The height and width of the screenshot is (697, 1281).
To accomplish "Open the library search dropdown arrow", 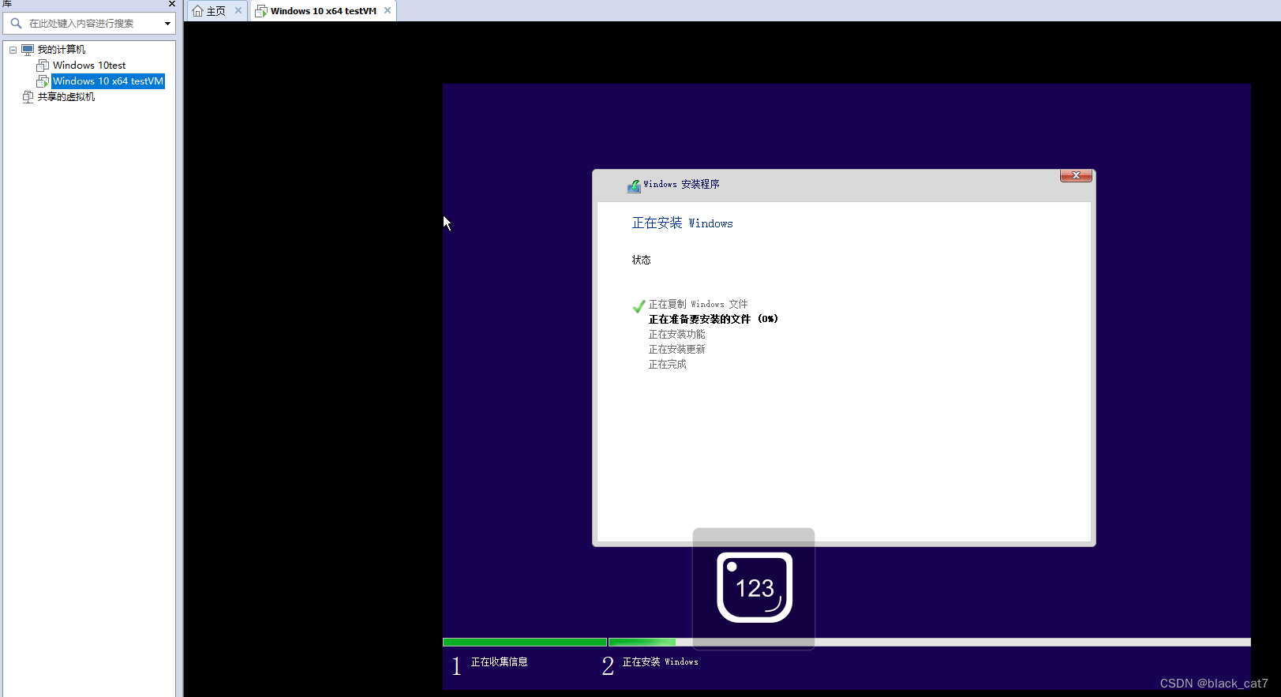I will (167, 24).
